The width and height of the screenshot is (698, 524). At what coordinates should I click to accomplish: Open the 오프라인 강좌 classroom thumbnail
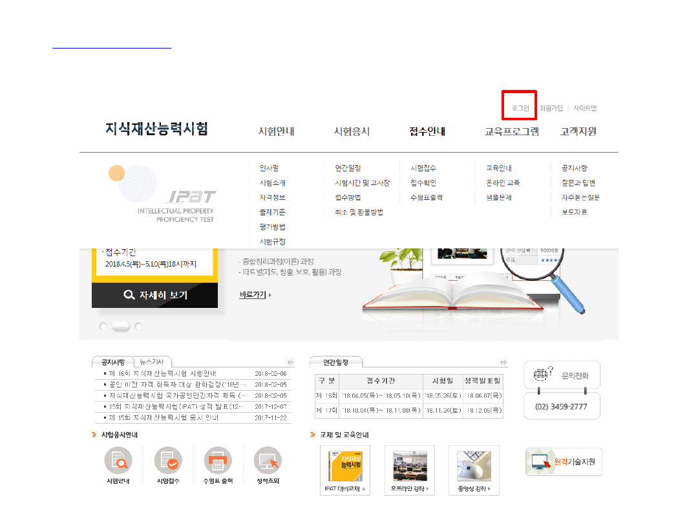point(410,465)
